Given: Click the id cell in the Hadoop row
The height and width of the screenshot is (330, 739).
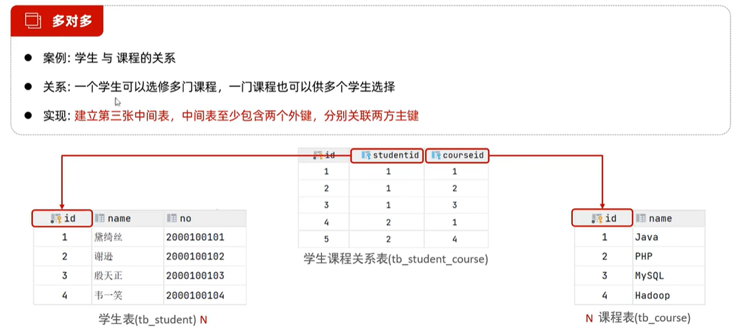Looking at the screenshot, I should [604, 296].
